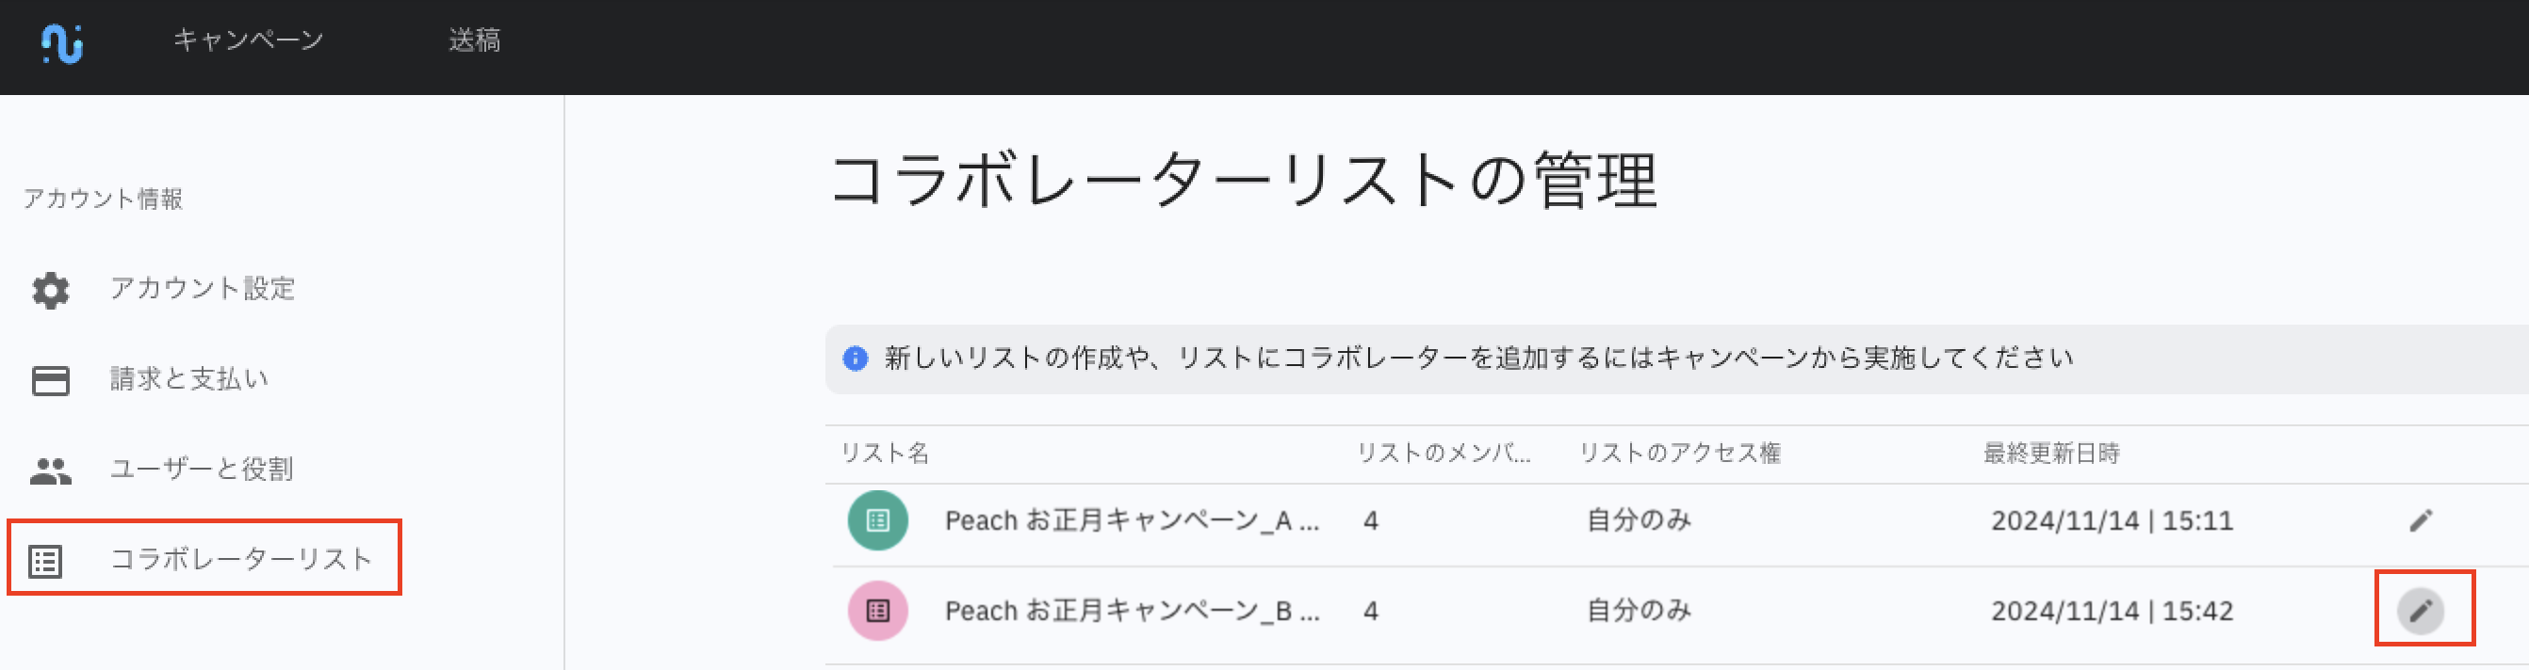Viewport: 2529px width, 670px height.
Task: Click the app logo in top bar
Action: click(x=62, y=43)
